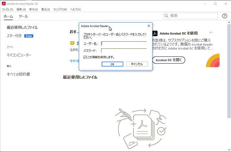Click the ユーザー名 input field
This screenshot has height=152, width=231.
click(124, 44)
